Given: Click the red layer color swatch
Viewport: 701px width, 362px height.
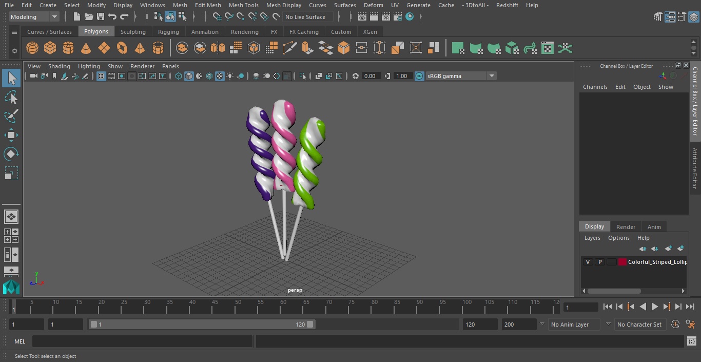Looking at the screenshot, I should [x=622, y=262].
